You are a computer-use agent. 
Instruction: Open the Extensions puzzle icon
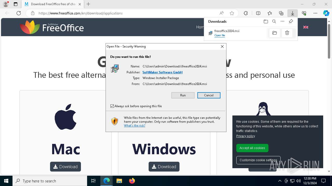tap(246, 13)
